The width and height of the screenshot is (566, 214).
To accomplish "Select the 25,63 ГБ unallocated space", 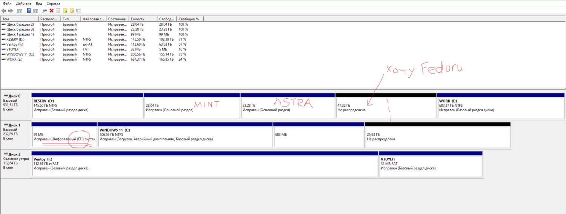I will coord(438,135).
